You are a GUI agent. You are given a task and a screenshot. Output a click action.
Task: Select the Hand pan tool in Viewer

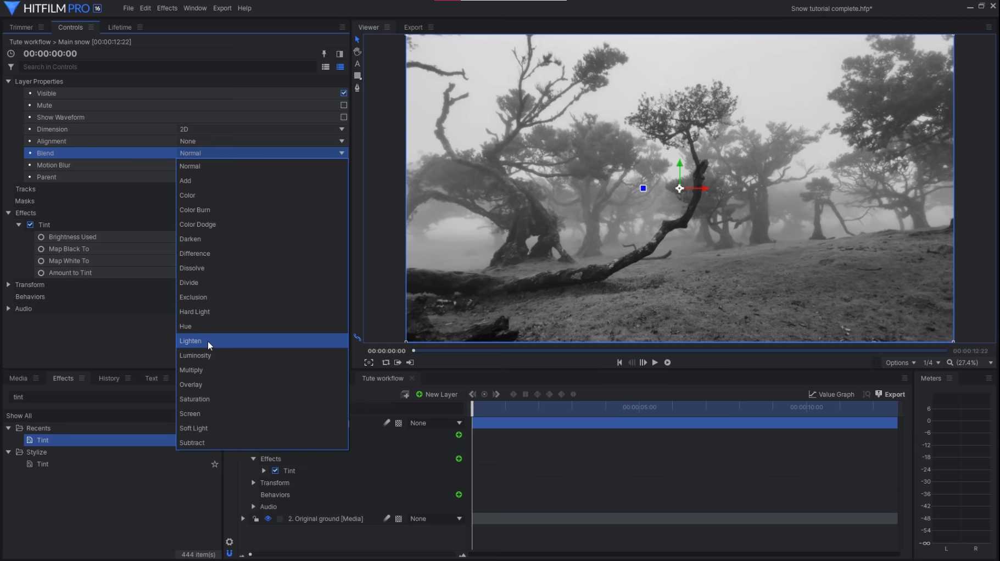click(357, 52)
